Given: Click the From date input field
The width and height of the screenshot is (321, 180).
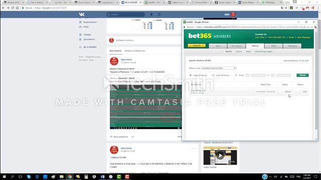Looking at the screenshot, I should [258, 75].
